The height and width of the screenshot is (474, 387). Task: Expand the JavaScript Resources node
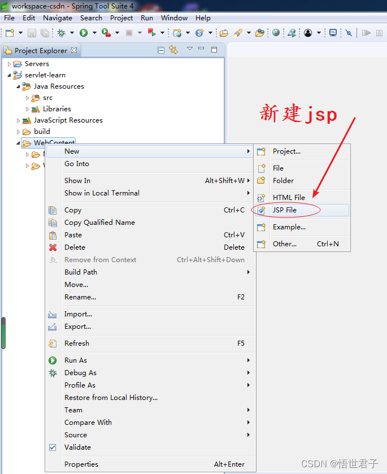click(18, 120)
